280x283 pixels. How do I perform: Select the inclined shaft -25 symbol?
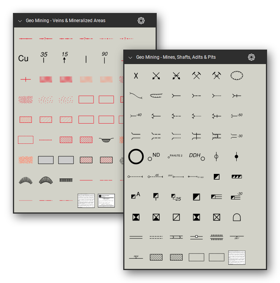[176, 198]
